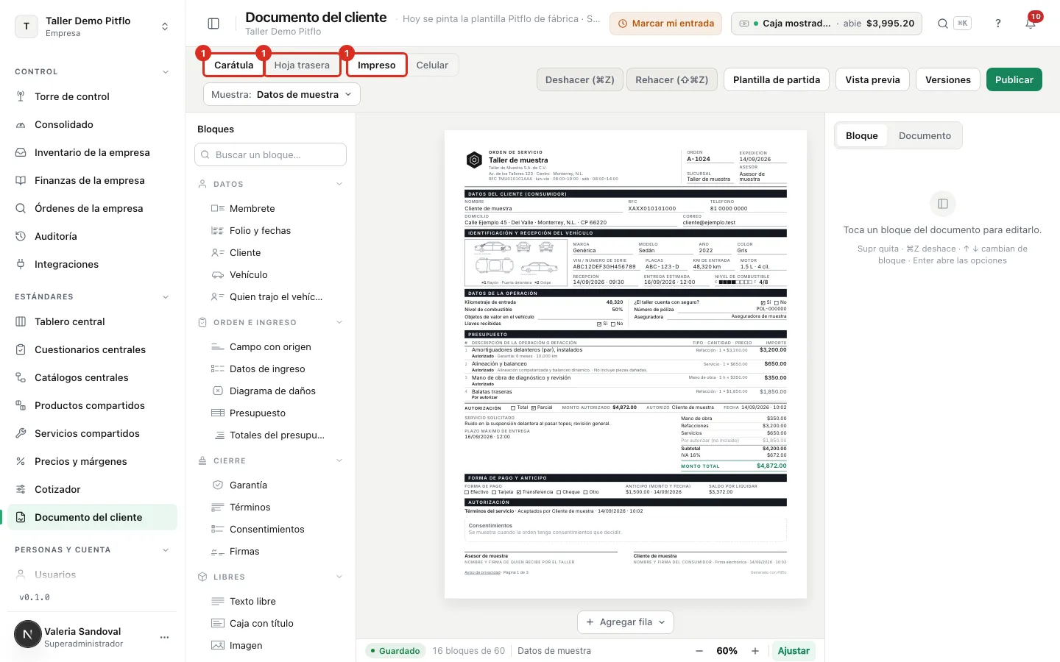Select the Diagrama de daños block
1060x662 pixels.
(x=272, y=391)
